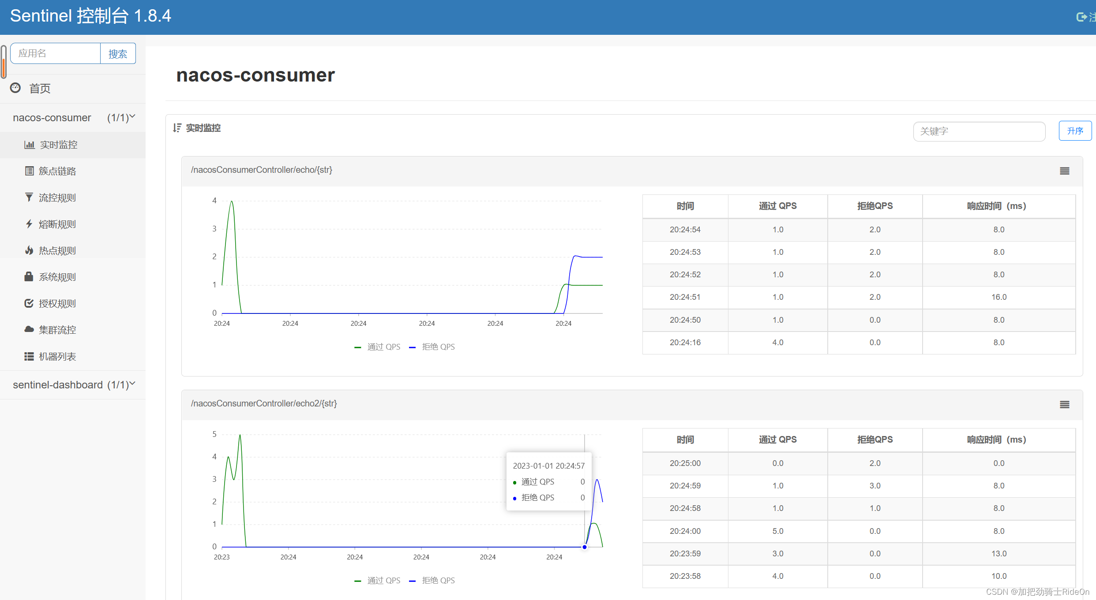The width and height of the screenshot is (1096, 600).
Task: Click the 关键字 keyword input field
Action: tap(979, 131)
